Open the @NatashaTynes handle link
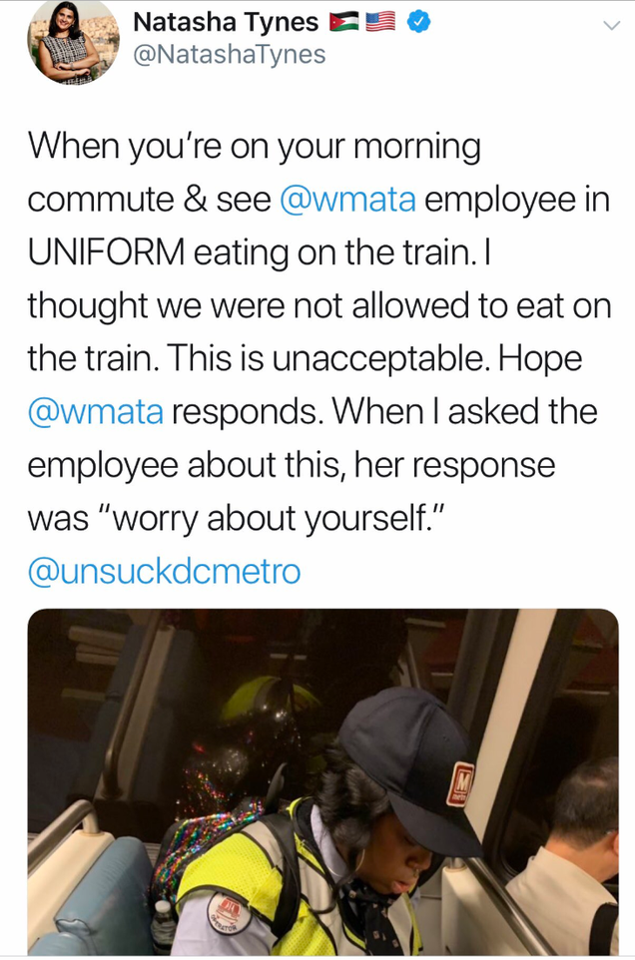The height and width of the screenshot is (960, 635). [229, 55]
